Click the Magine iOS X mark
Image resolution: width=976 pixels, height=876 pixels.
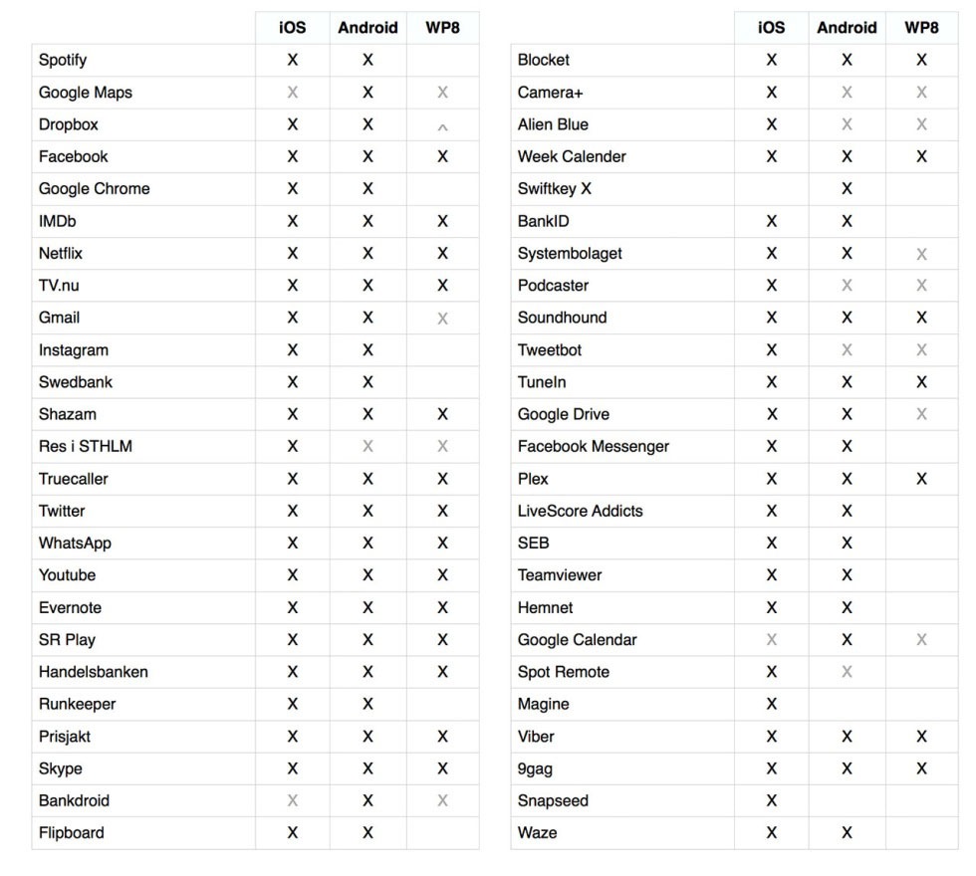point(771,704)
